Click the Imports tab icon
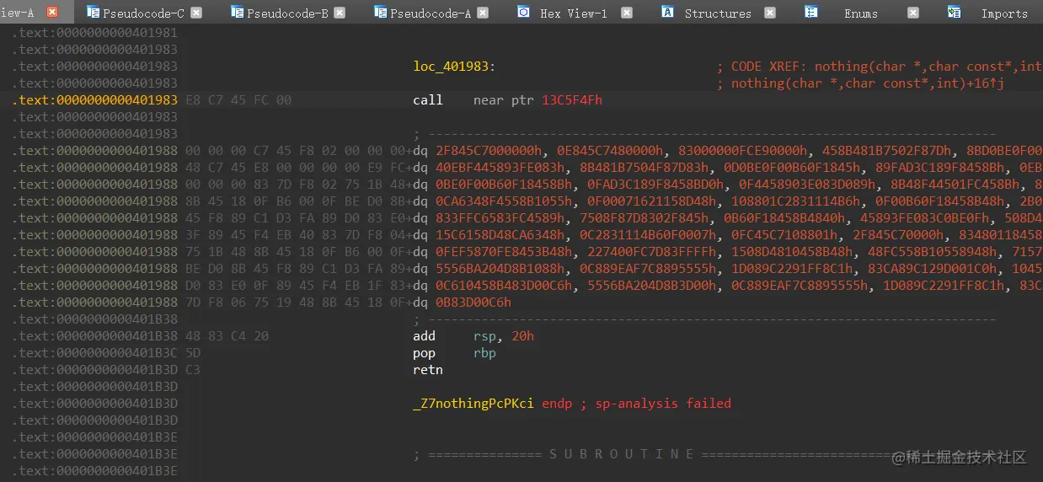1043x482 pixels. (955, 13)
